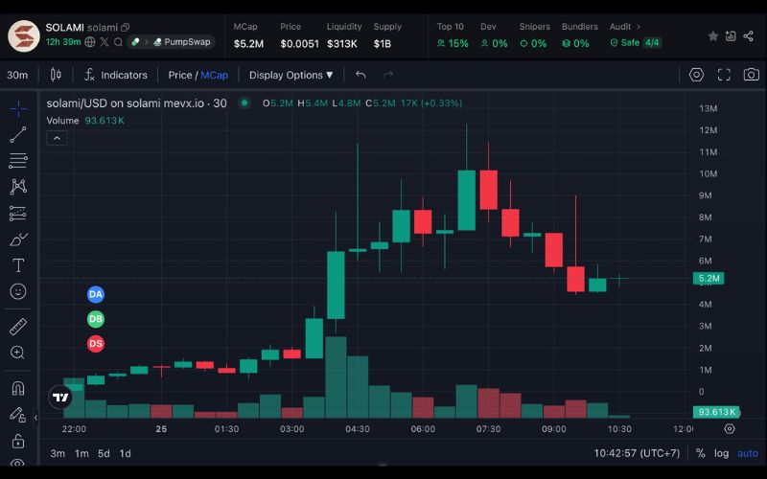Open timezone menu 10:42:57 (UTC+7)
767x479 pixels.
click(637, 453)
